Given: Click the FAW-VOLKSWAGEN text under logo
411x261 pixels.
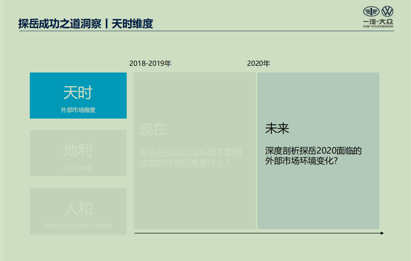Looking at the screenshot, I should (378, 26).
